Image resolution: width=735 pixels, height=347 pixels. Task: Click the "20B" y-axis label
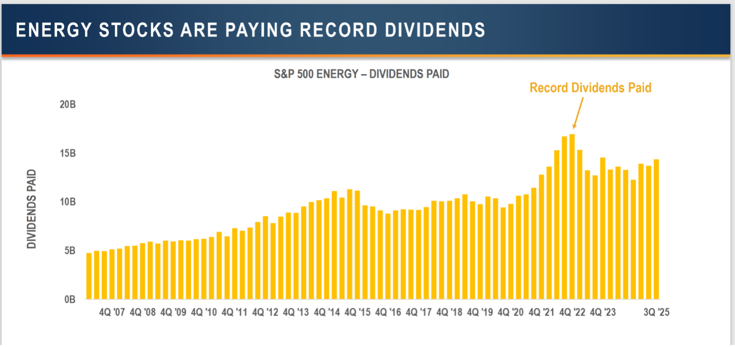(68, 105)
